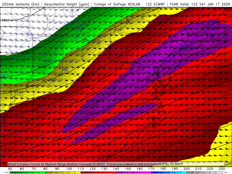This screenshot has width=232, height=174.
Task: Select the '130' knots scale label
Action: pyautogui.click(x=104, y=169)
